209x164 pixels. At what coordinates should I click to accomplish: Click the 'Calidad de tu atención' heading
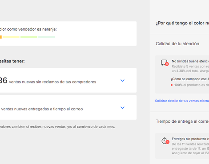click(x=177, y=44)
